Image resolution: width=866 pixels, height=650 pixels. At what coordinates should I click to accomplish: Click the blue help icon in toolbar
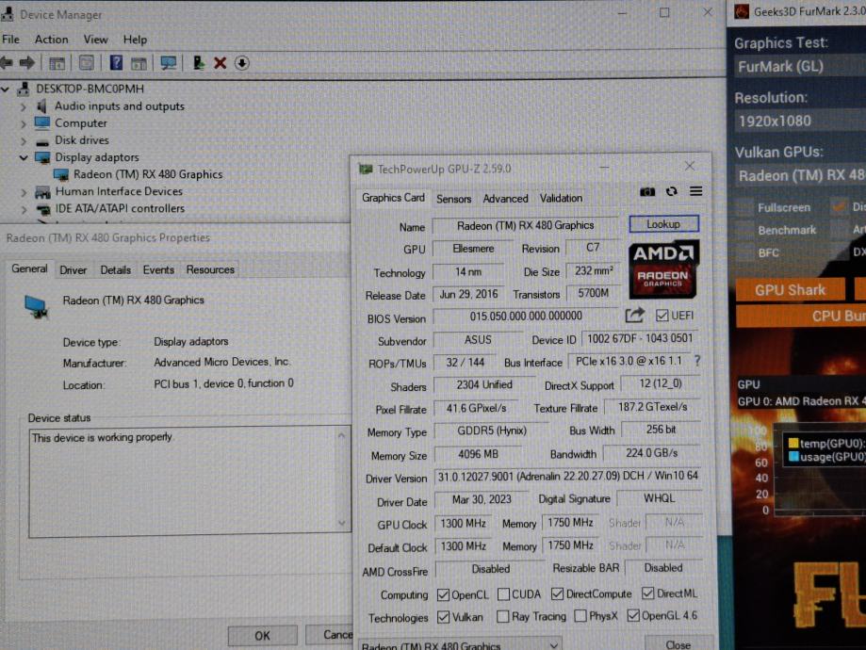tap(116, 63)
